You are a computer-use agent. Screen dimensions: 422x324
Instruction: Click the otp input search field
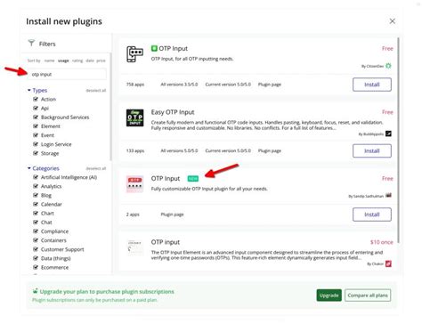pos(67,74)
